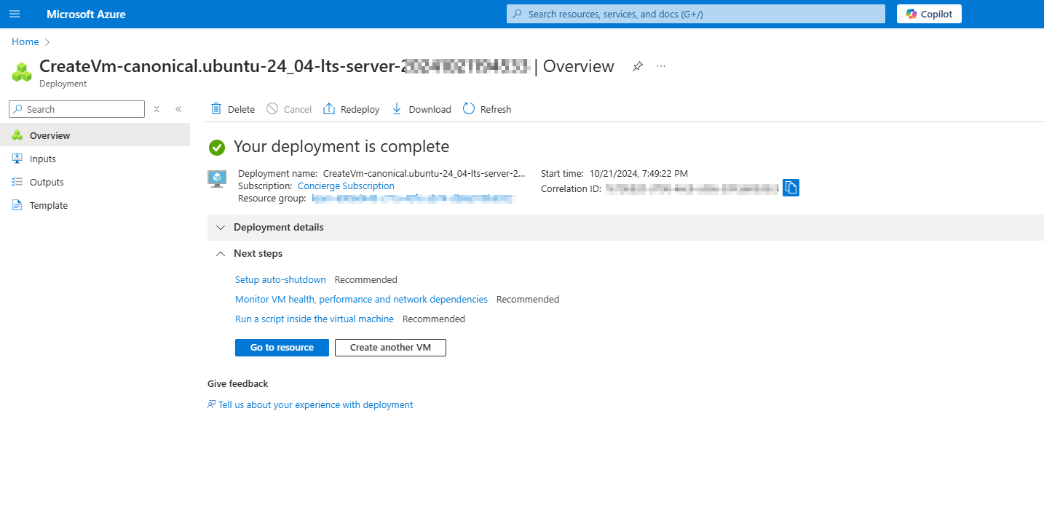Open the more options ellipsis in title
Screen dimensions: 1044x523
[661, 66]
